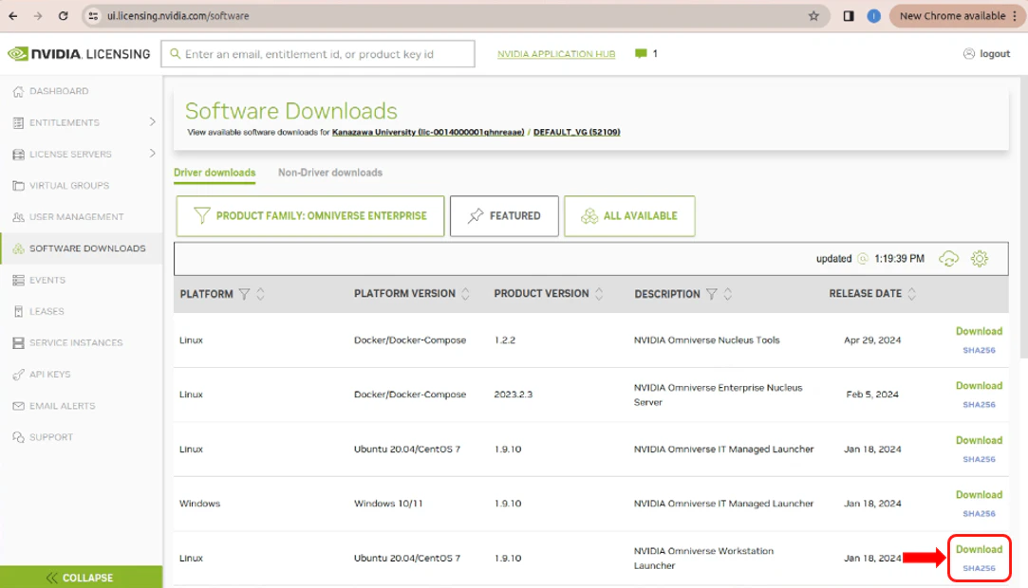Filter the Description column
The width and height of the screenshot is (1028, 588).
point(711,294)
